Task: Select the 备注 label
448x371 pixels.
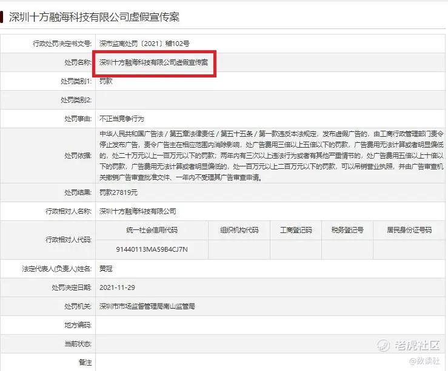Action: coord(85,363)
